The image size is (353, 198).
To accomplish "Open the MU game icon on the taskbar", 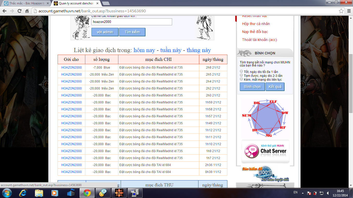I will pos(119,193).
